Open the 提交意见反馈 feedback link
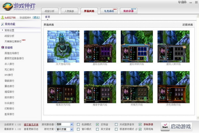 [x=31, y=124]
